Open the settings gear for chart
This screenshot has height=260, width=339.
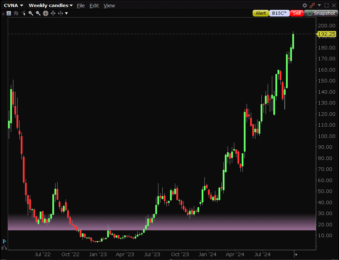pyautogui.click(x=305, y=5)
